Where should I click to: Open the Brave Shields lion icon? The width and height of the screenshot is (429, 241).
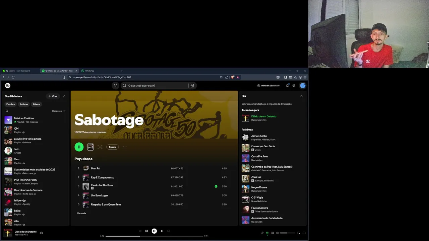coord(233,77)
